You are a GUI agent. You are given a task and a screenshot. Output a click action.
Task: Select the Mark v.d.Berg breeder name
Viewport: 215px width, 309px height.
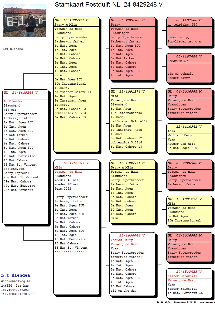[x=180, y=135]
